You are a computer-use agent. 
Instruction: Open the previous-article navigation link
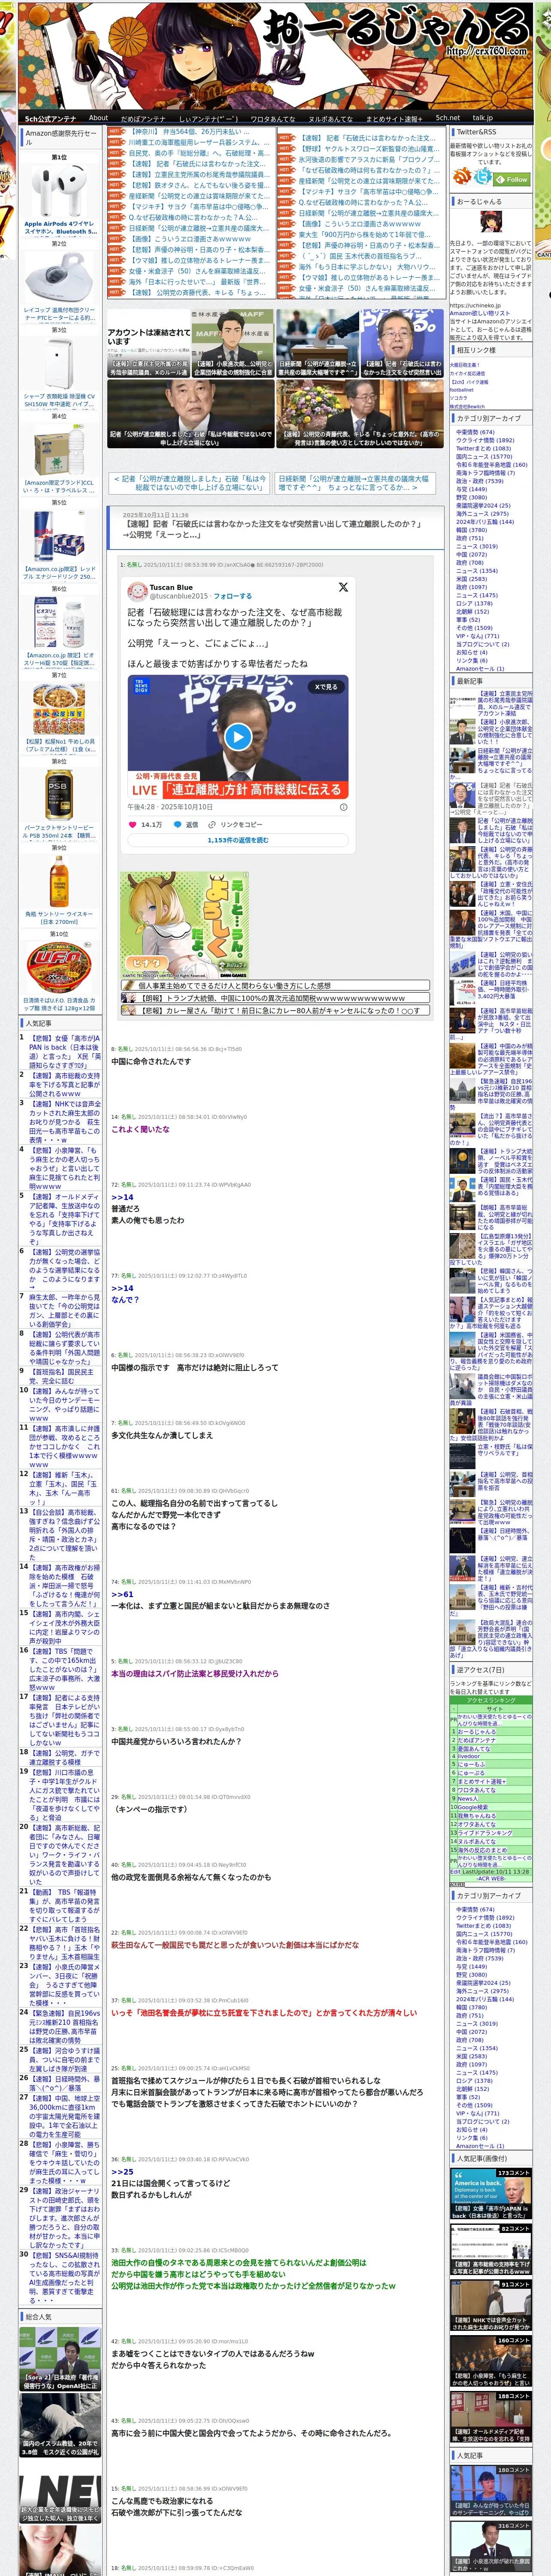[188, 483]
